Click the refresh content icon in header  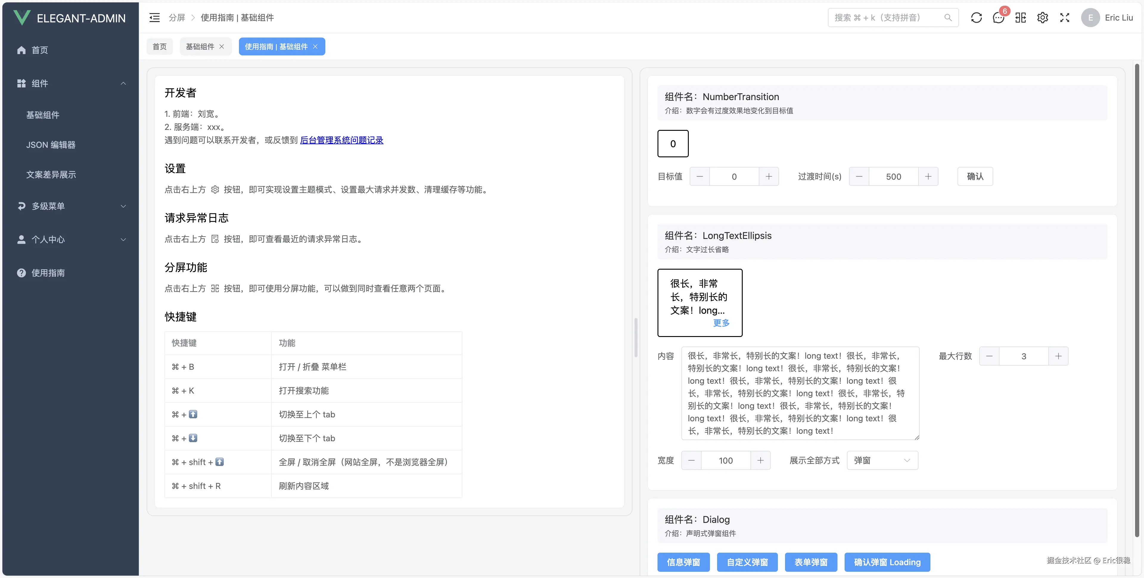(x=976, y=18)
